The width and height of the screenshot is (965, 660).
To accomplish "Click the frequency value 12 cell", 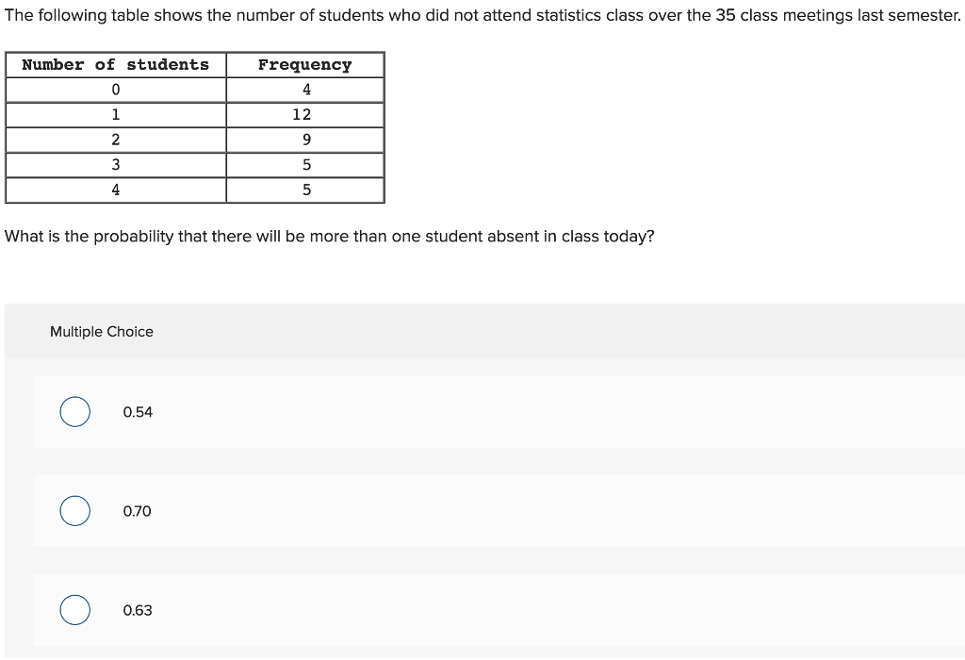I will click(x=303, y=115).
